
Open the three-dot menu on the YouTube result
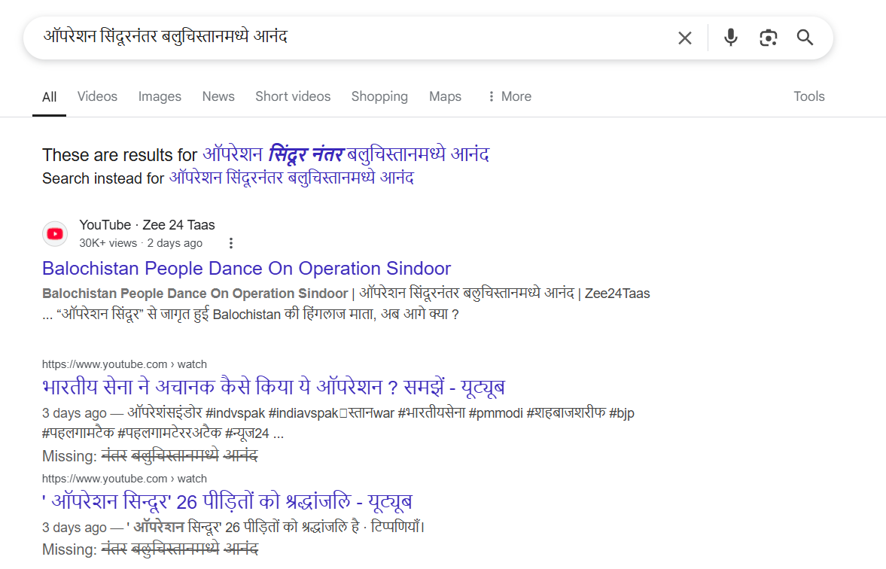coord(230,242)
